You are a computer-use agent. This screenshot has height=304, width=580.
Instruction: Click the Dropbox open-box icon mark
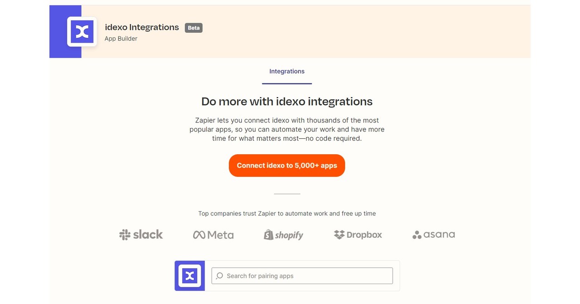[338, 234]
